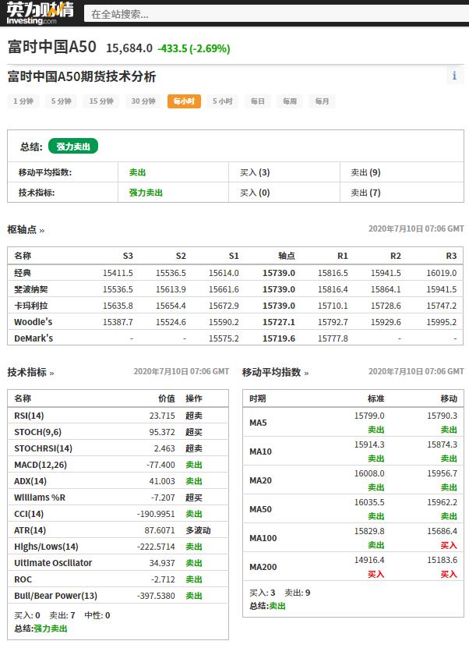Click the MA5 period label
469x648 pixels.
point(258,423)
